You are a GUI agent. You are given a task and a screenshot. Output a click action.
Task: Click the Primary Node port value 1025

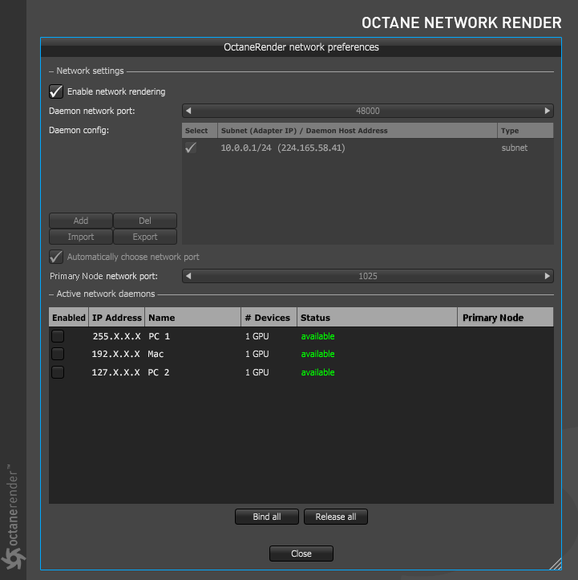(368, 276)
